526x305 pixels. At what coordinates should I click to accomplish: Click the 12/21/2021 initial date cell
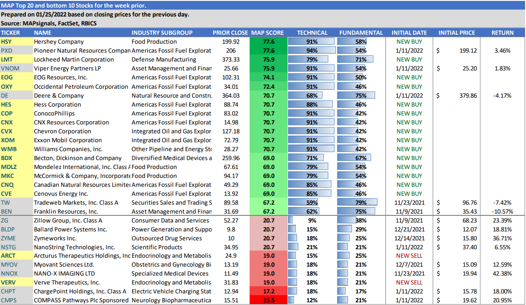tap(409, 230)
